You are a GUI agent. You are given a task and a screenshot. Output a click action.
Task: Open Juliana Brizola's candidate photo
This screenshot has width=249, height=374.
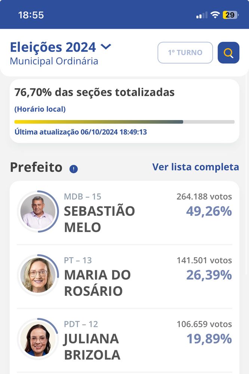38,339
